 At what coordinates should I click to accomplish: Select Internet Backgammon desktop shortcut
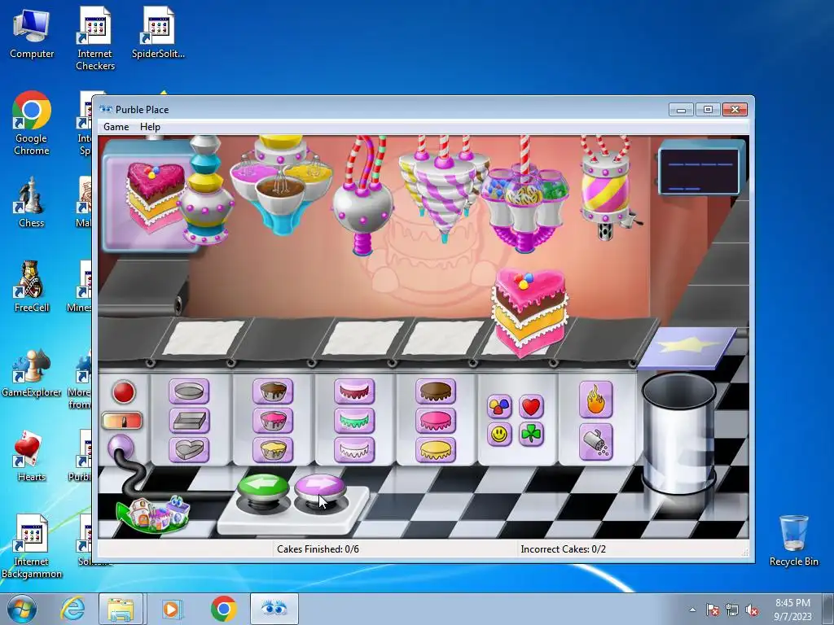pyautogui.click(x=32, y=546)
